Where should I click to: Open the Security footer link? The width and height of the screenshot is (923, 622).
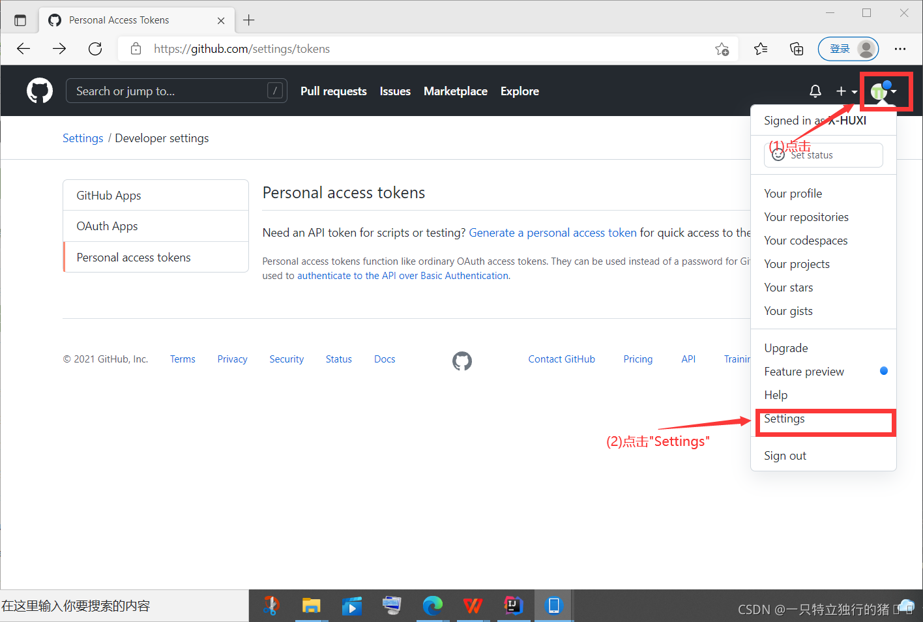click(x=286, y=359)
